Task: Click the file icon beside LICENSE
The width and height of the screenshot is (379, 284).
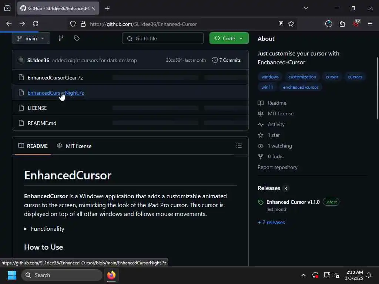Action: 21,108
